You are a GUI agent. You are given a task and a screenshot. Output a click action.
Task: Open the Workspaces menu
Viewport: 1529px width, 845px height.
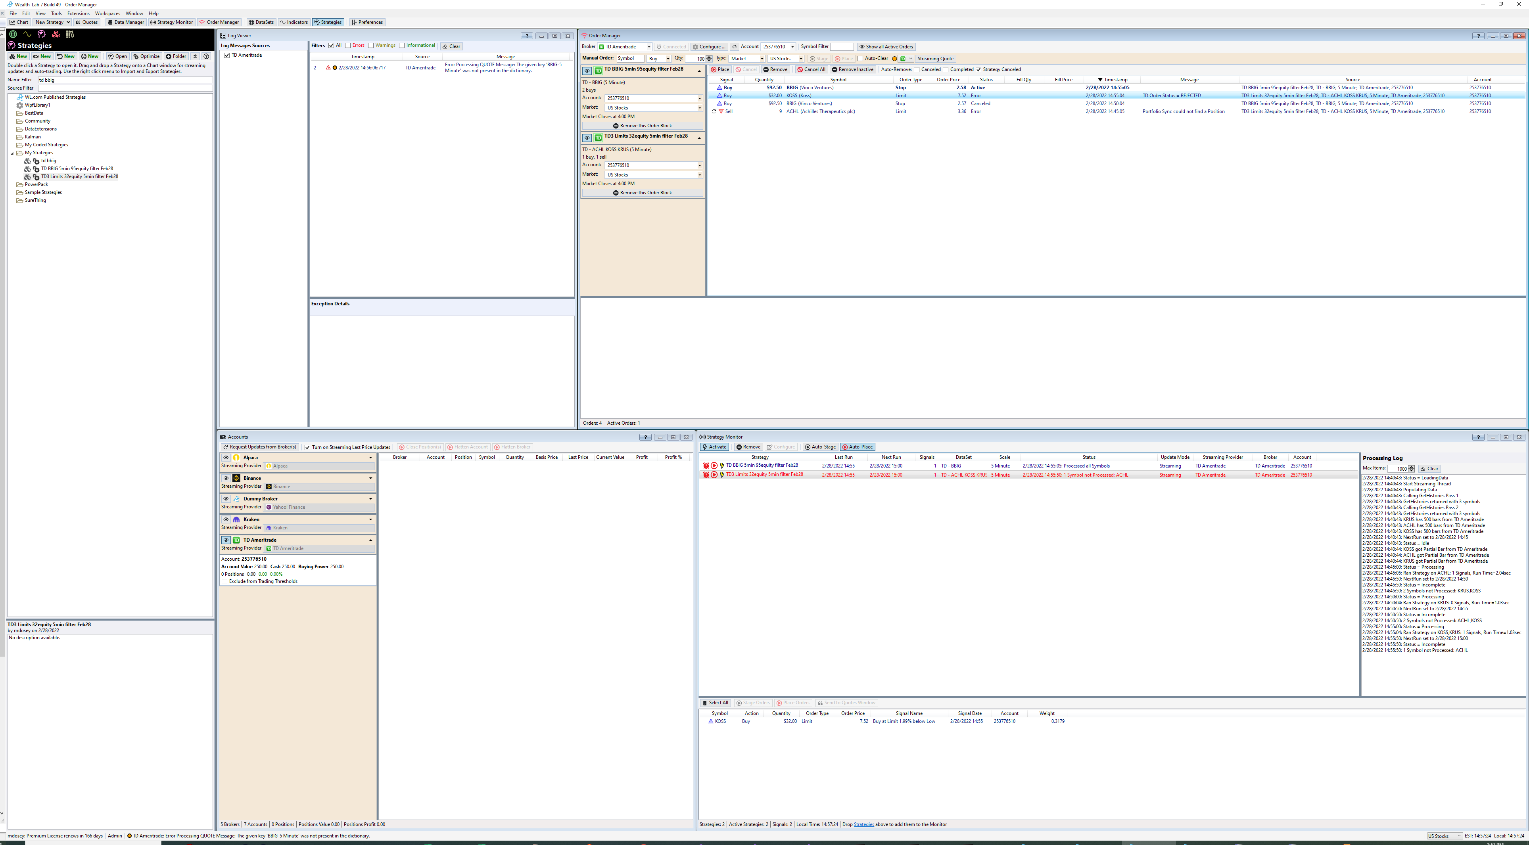pos(107,13)
